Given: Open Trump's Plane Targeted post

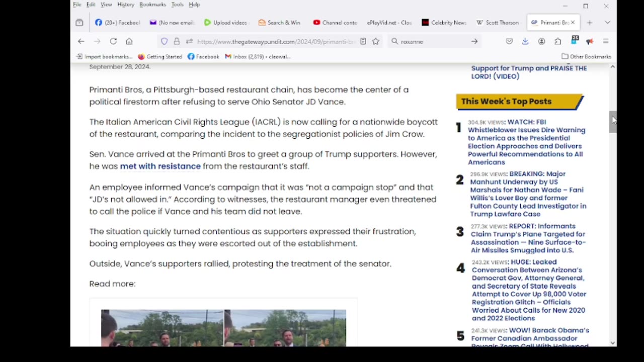Looking at the screenshot, I should click(x=528, y=238).
